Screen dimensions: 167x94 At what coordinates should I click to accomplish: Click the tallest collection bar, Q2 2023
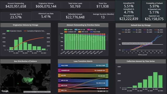point(155,80)
